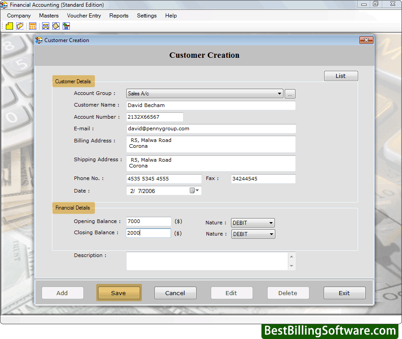This screenshot has width=402, height=339.
Task: Click the Opening Balance field
Action: 149,221
